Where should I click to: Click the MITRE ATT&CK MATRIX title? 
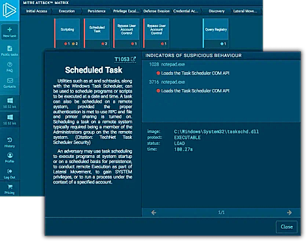pyautogui.click(x=46, y=3)
